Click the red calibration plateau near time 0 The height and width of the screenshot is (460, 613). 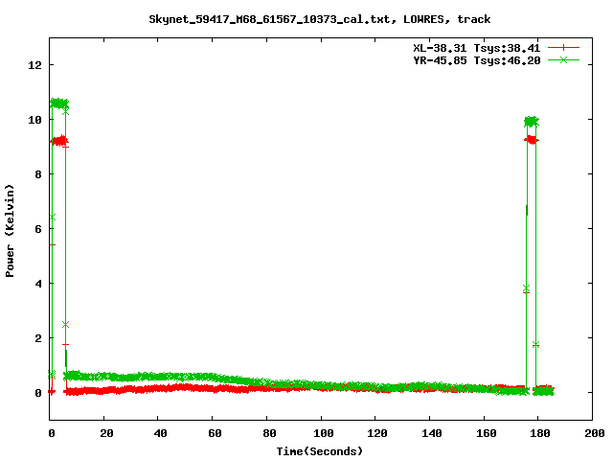[x=59, y=141]
